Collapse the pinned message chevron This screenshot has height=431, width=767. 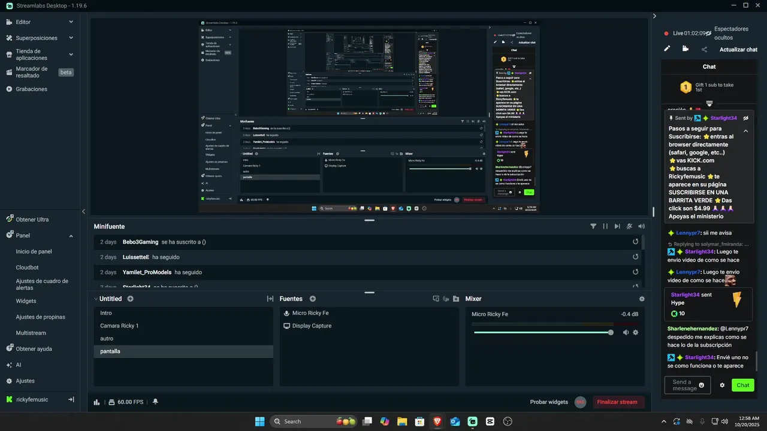(x=745, y=130)
